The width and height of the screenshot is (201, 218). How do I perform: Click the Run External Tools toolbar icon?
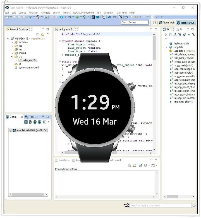point(85,17)
